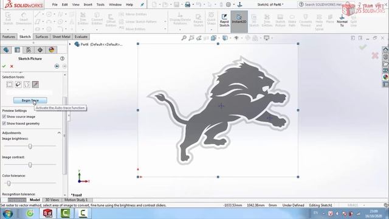Confirm sketch with corner green checkmark

(363, 47)
